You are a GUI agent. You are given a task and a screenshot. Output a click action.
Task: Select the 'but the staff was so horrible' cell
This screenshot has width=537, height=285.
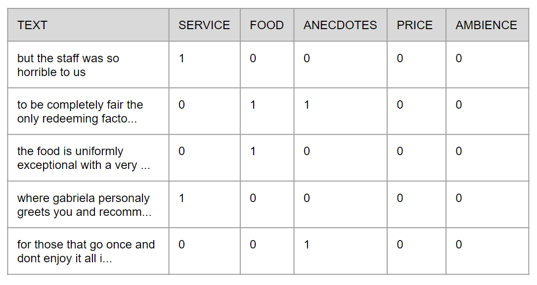click(88, 65)
